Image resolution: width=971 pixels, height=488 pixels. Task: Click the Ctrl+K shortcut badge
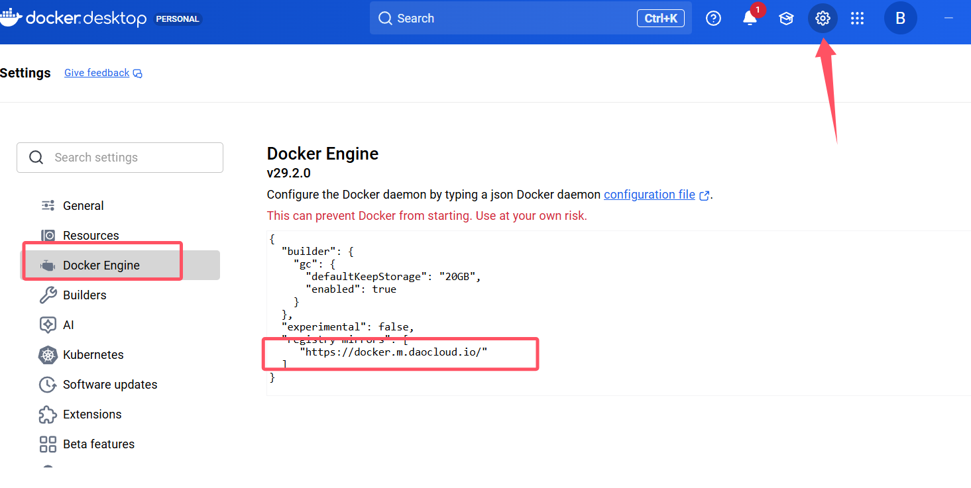(x=661, y=19)
